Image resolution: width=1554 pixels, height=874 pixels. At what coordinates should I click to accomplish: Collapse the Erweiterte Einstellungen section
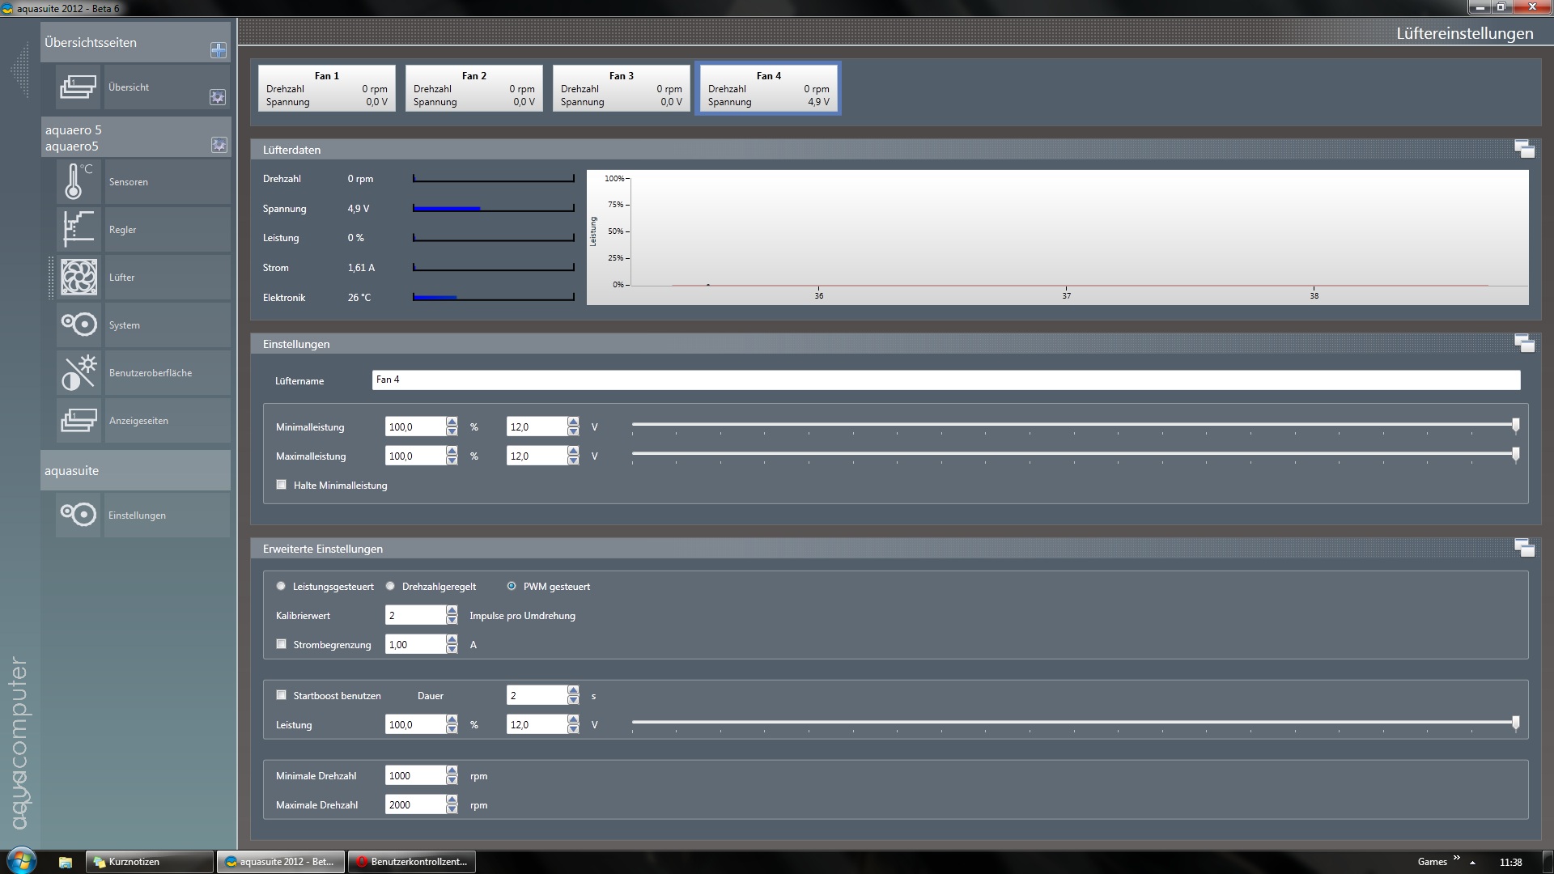coord(1523,548)
